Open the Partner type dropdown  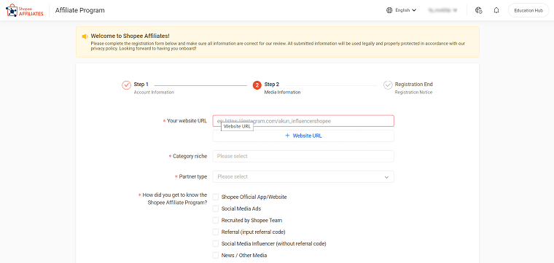(303, 176)
